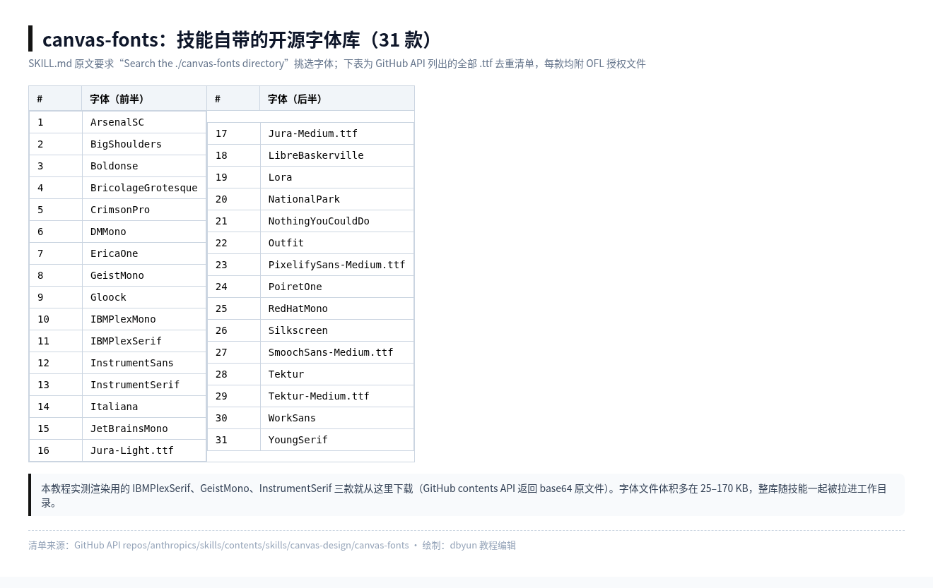Click row number 16 cell
The width and height of the screenshot is (933, 588).
(56, 450)
